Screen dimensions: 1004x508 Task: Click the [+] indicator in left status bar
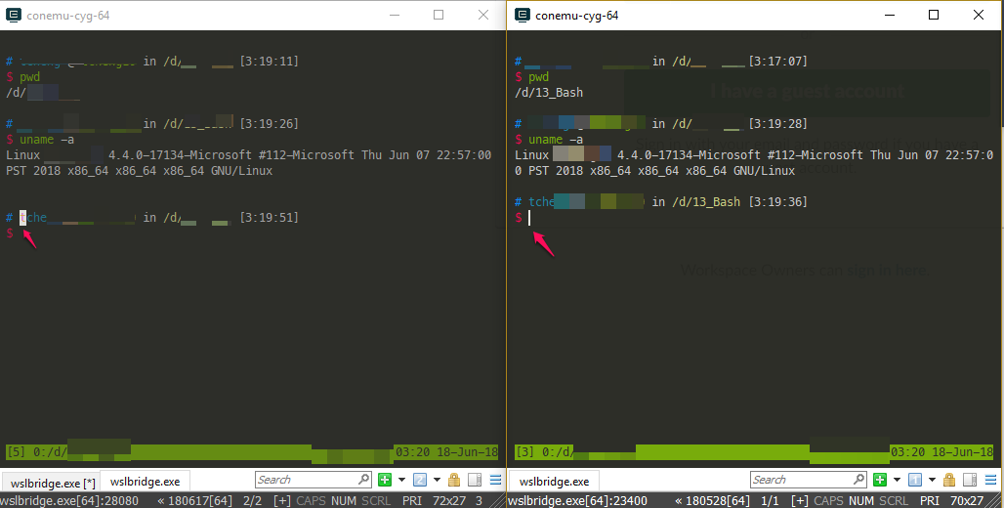coord(281,501)
